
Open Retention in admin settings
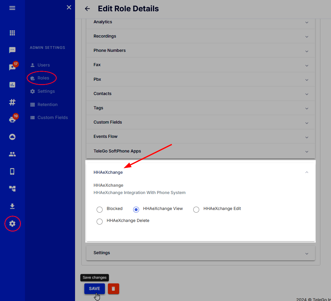point(47,105)
